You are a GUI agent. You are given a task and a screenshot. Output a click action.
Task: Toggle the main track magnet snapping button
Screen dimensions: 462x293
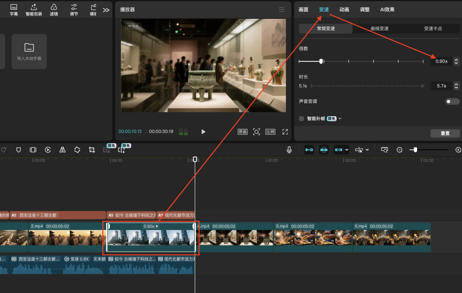click(x=309, y=149)
